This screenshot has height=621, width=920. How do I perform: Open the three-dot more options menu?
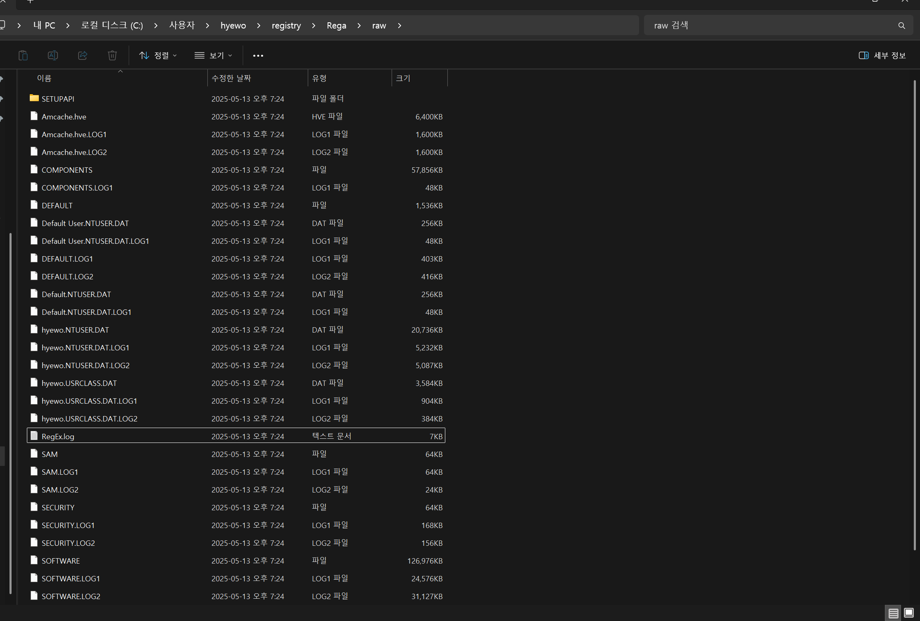click(258, 56)
